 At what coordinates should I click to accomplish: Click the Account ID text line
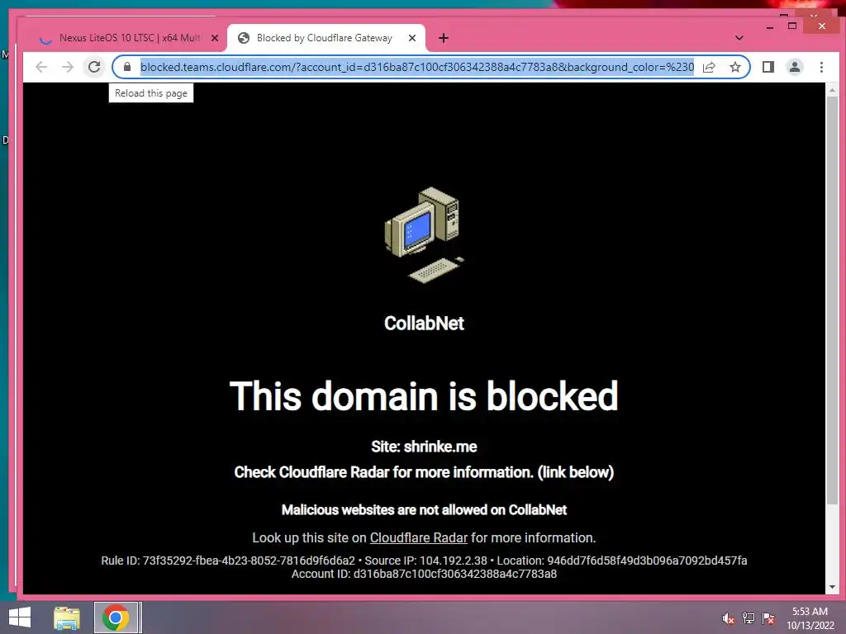[424, 575]
